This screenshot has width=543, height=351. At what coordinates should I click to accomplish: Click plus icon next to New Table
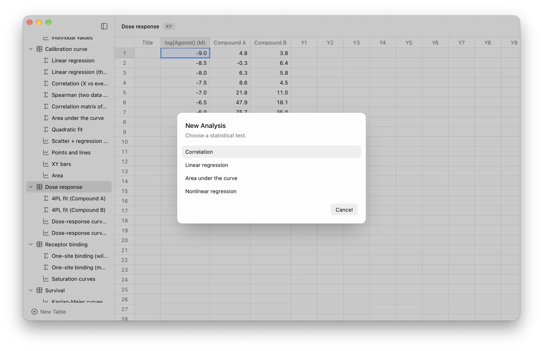(x=34, y=312)
